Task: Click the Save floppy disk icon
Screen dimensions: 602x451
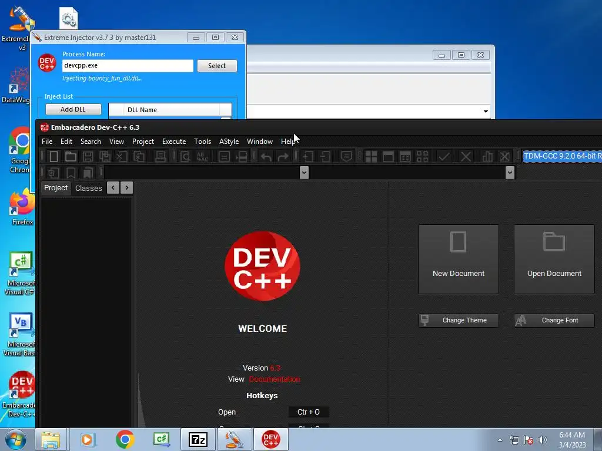Action: 88,156
